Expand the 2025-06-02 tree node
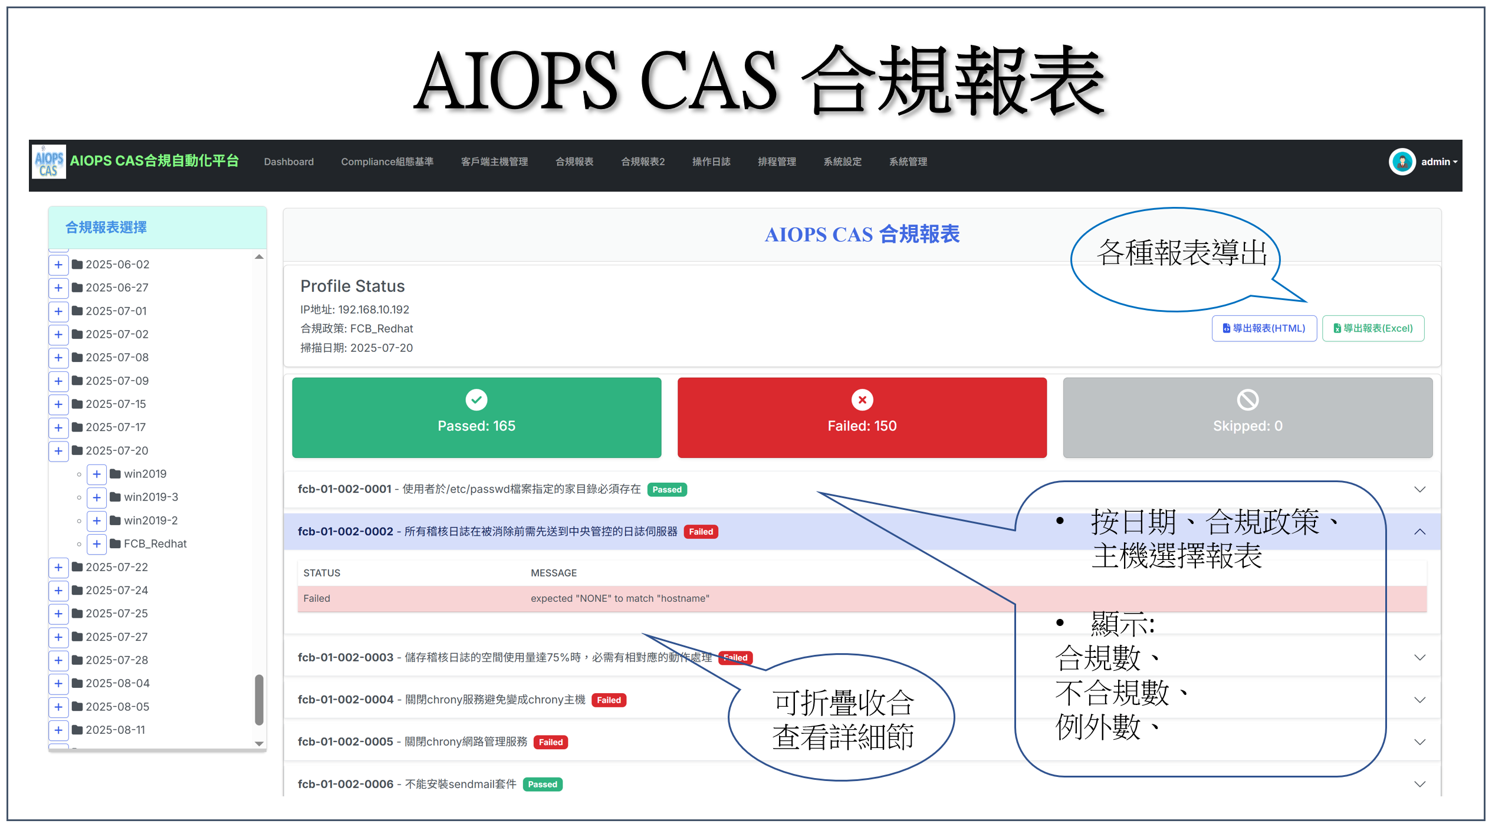 (x=58, y=264)
